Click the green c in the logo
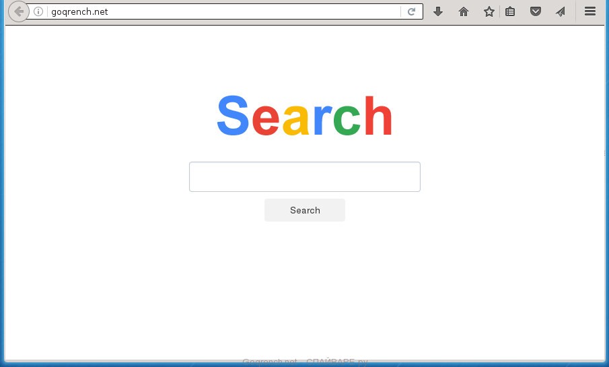The width and height of the screenshot is (609, 367). [x=347, y=120]
